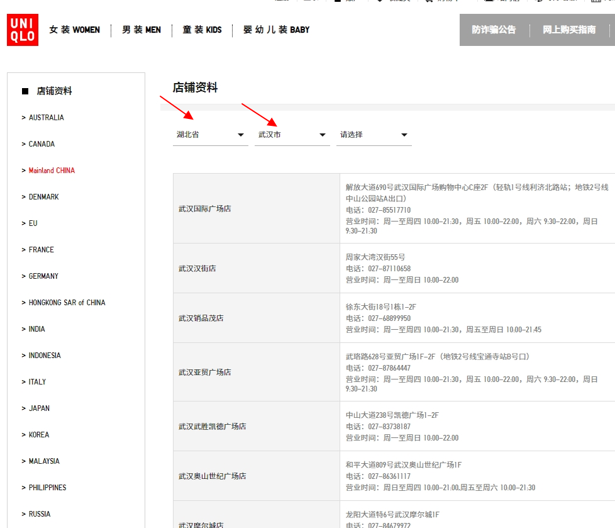Image resolution: width=615 pixels, height=528 pixels.
Task: Click phone number 027-68899950
Action: point(389,318)
